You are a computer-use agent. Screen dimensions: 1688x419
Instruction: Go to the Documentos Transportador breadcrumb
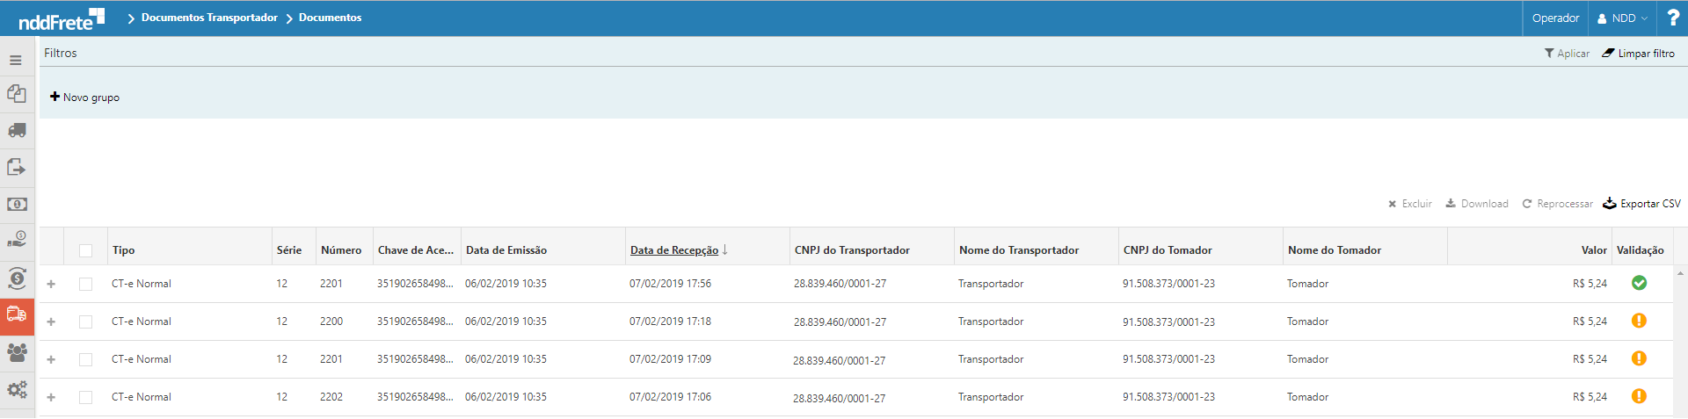click(209, 18)
